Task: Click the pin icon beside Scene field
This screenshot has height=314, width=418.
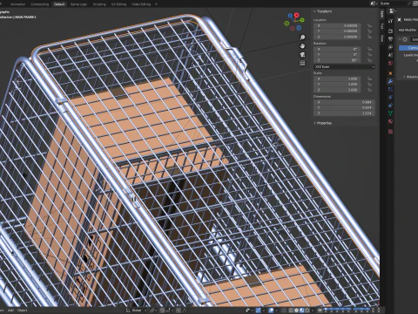Action: [x=409, y=3]
